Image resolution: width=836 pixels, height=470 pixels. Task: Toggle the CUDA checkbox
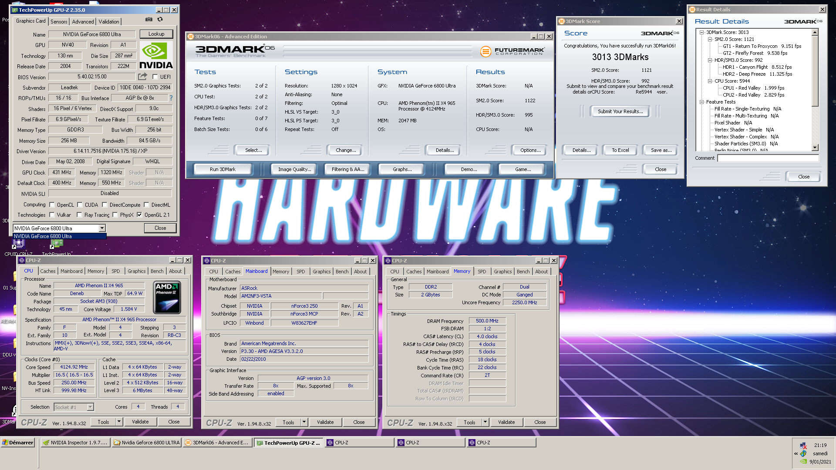80,205
